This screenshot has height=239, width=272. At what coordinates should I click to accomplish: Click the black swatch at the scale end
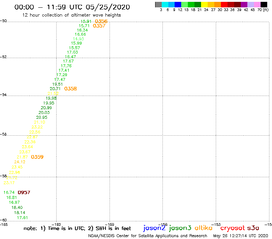264,5
